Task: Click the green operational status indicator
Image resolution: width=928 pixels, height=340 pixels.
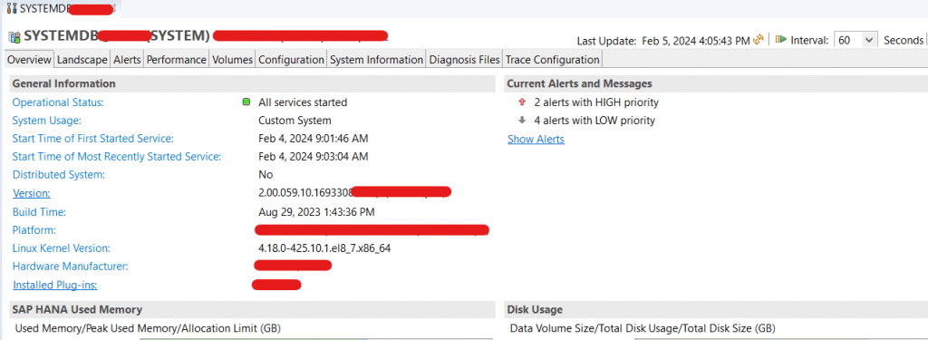Action: [246, 102]
